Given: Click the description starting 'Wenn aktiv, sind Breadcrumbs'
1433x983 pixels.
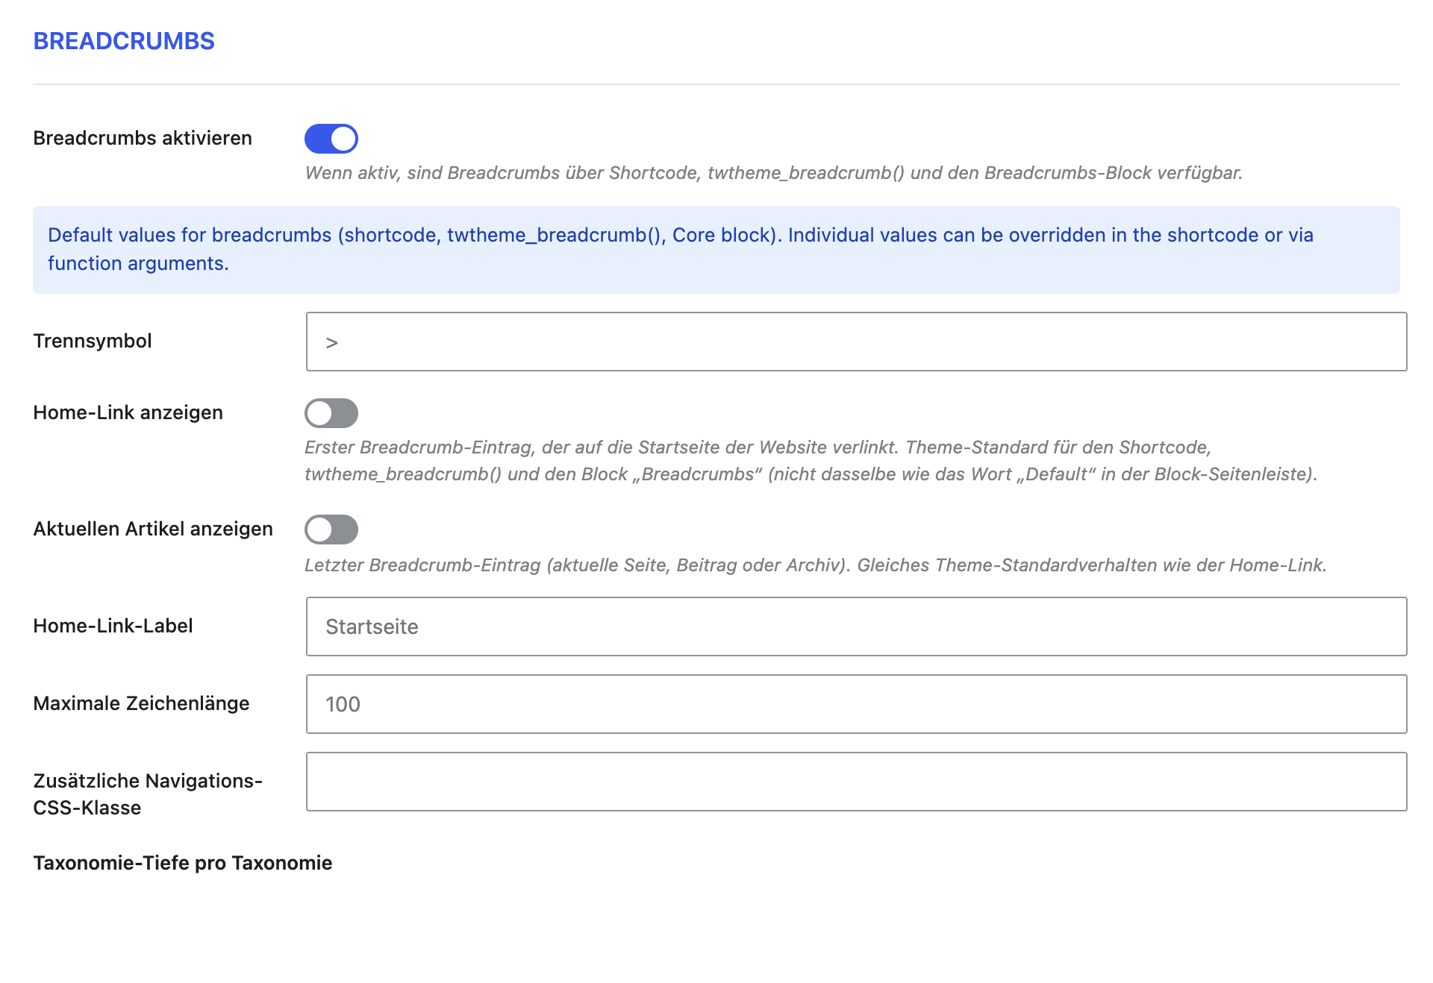Looking at the screenshot, I should coord(774,173).
